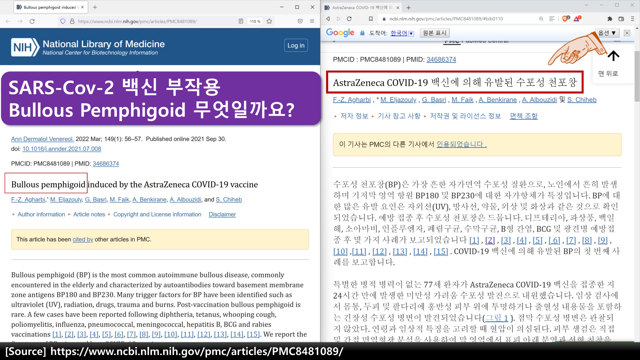
Task: Open author A. Albouzidi in translated page
Action: 539,100
